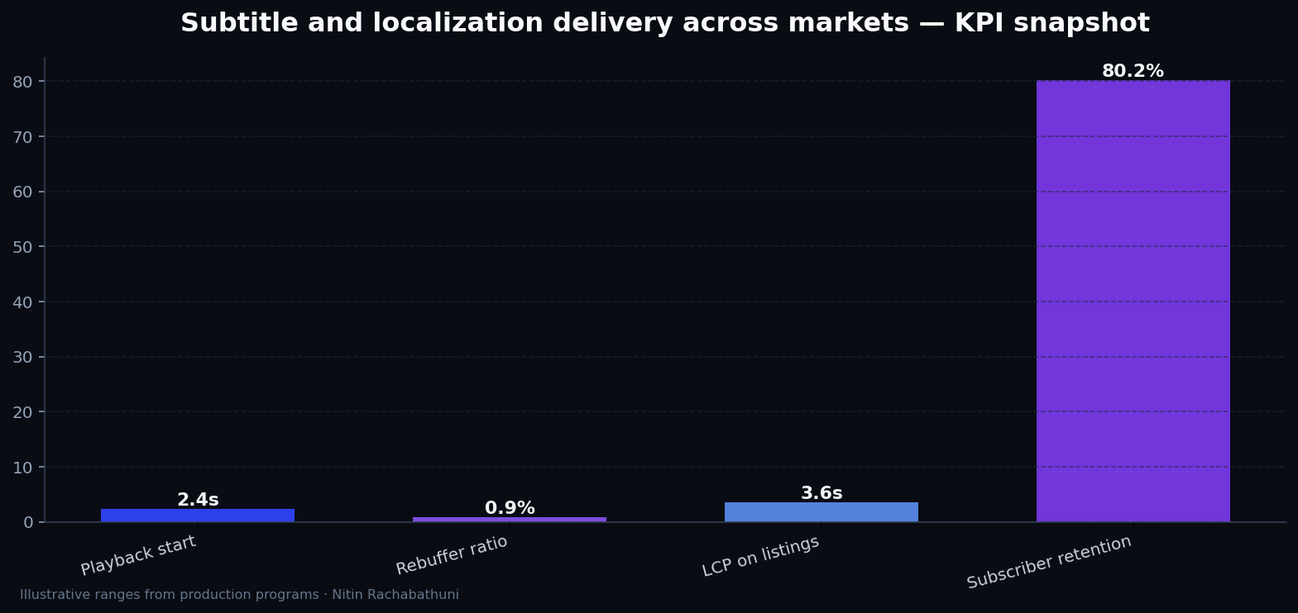Click the 60 tick on the y-axis

point(22,192)
